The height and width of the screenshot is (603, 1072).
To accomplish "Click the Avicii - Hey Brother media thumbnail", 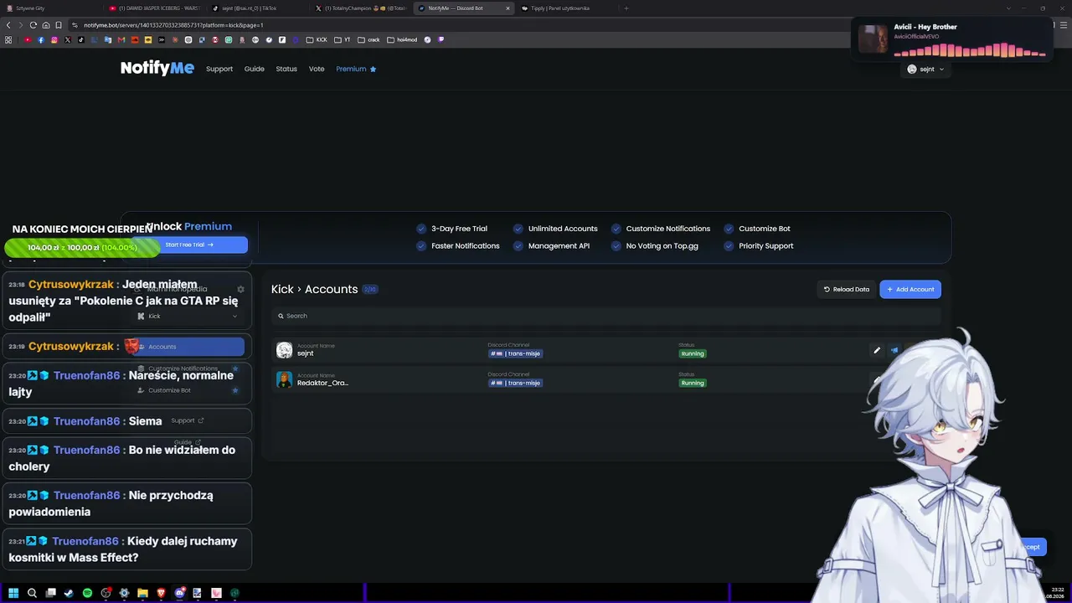I will (873, 39).
